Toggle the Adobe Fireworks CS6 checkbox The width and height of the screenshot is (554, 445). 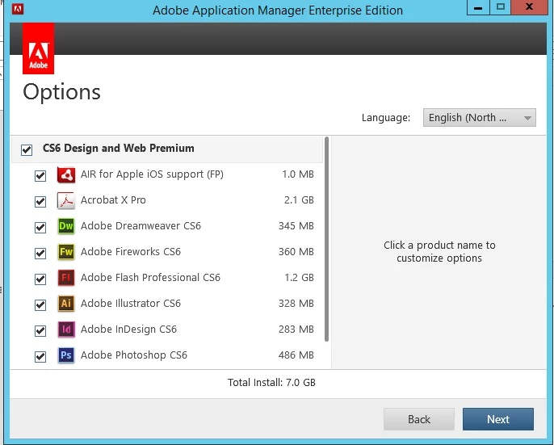[40, 253]
